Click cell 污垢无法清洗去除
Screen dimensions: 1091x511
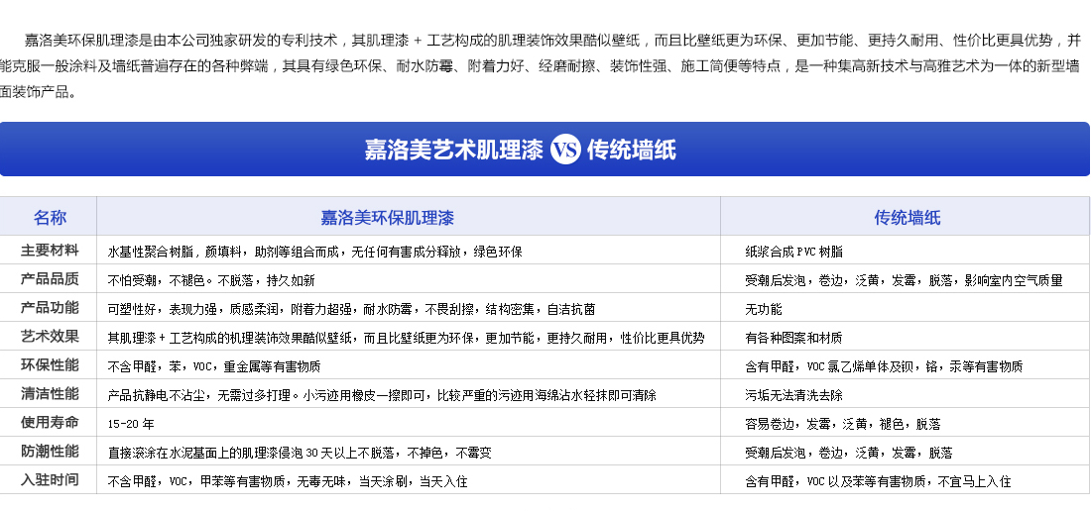(793, 396)
